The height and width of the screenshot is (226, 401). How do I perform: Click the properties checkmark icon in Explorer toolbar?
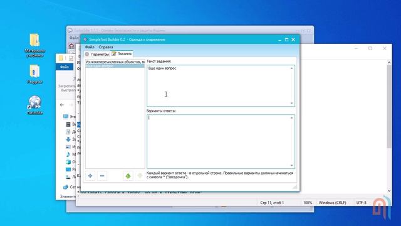(71, 58)
